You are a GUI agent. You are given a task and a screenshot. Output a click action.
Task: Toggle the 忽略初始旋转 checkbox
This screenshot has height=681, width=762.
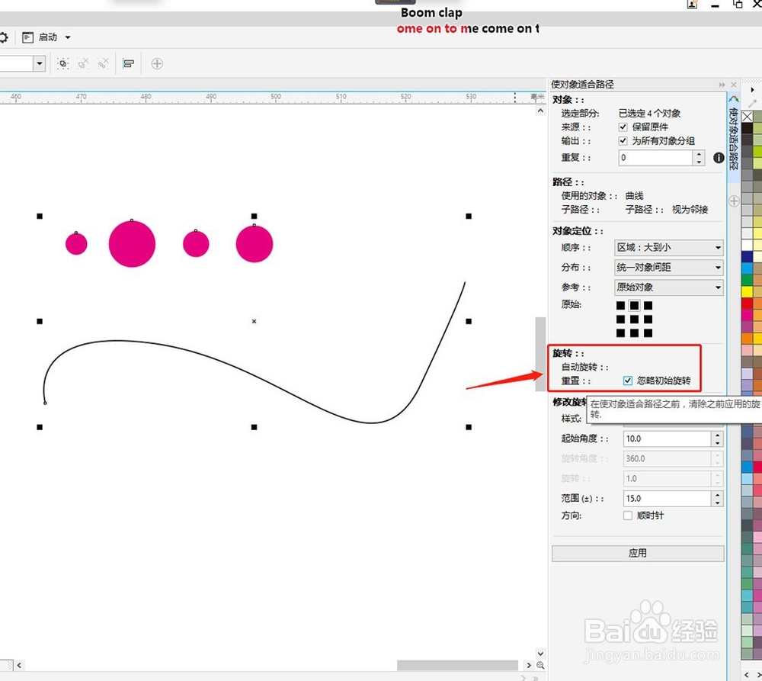[x=628, y=381]
